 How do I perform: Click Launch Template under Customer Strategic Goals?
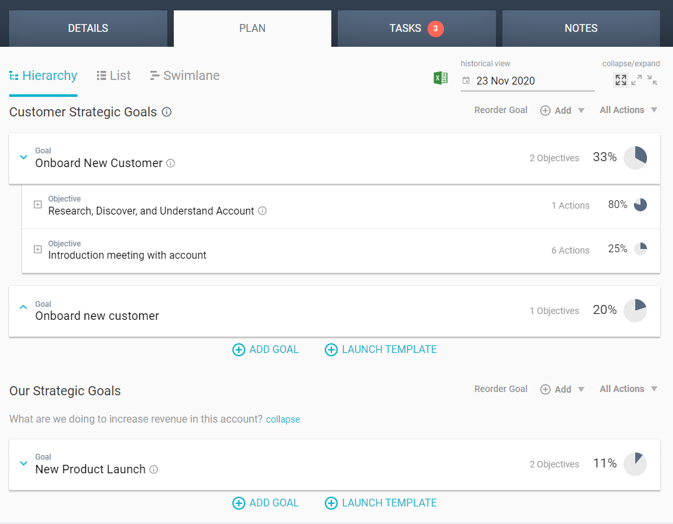pyautogui.click(x=381, y=350)
